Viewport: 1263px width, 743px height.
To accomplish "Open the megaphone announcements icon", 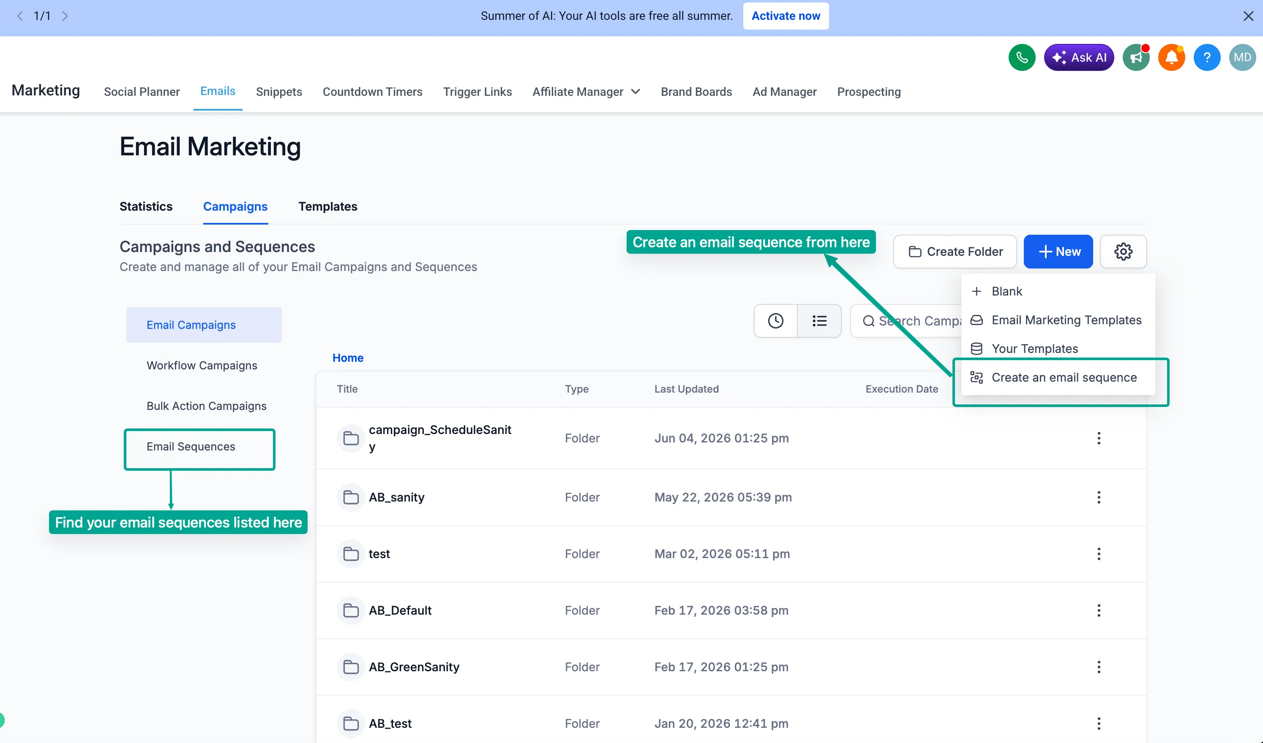I will coord(1136,57).
